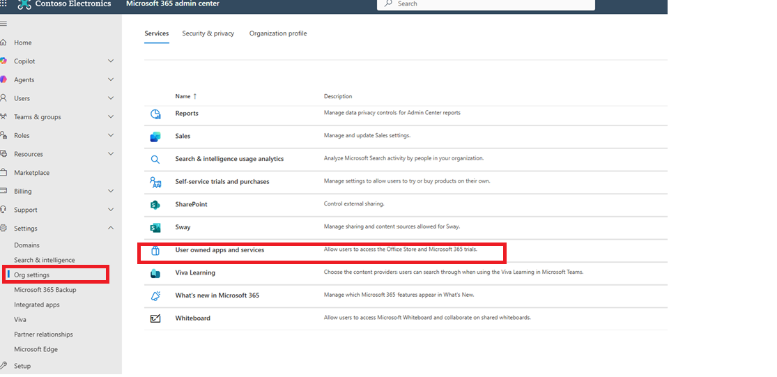777x377 pixels.
Task: Click the Sway icon
Action: pyautogui.click(x=155, y=228)
